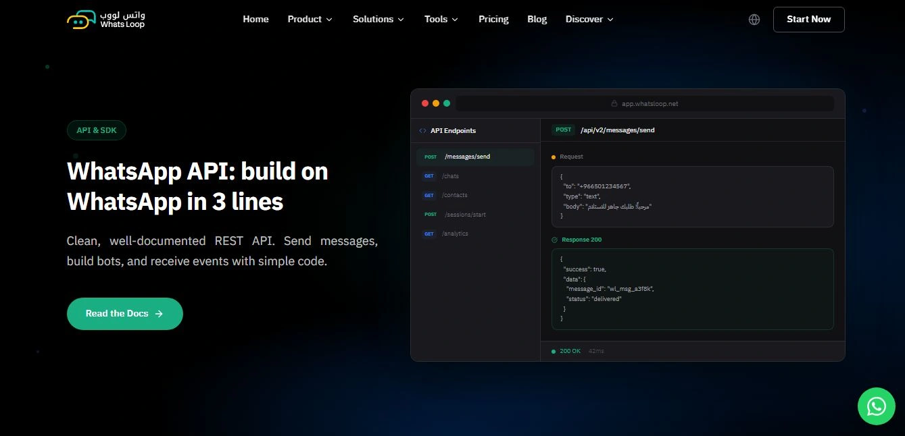Select the /analytics endpoint
The height and width of the screenshot is (436, 905).
tap(475, 234)
